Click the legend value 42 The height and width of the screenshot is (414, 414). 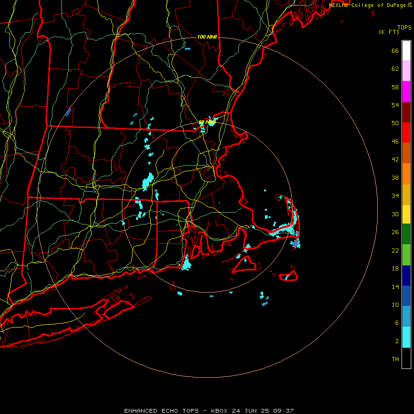[395, 160]
